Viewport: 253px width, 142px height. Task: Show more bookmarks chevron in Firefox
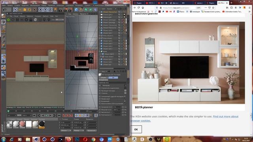point(249,11)
